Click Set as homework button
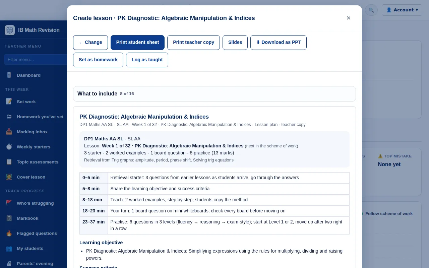 98,60
